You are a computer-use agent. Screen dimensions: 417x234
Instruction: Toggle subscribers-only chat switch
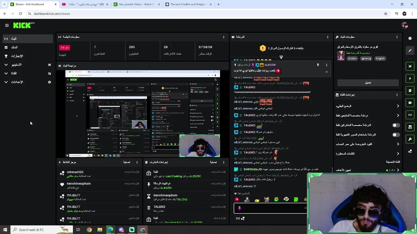396,125
